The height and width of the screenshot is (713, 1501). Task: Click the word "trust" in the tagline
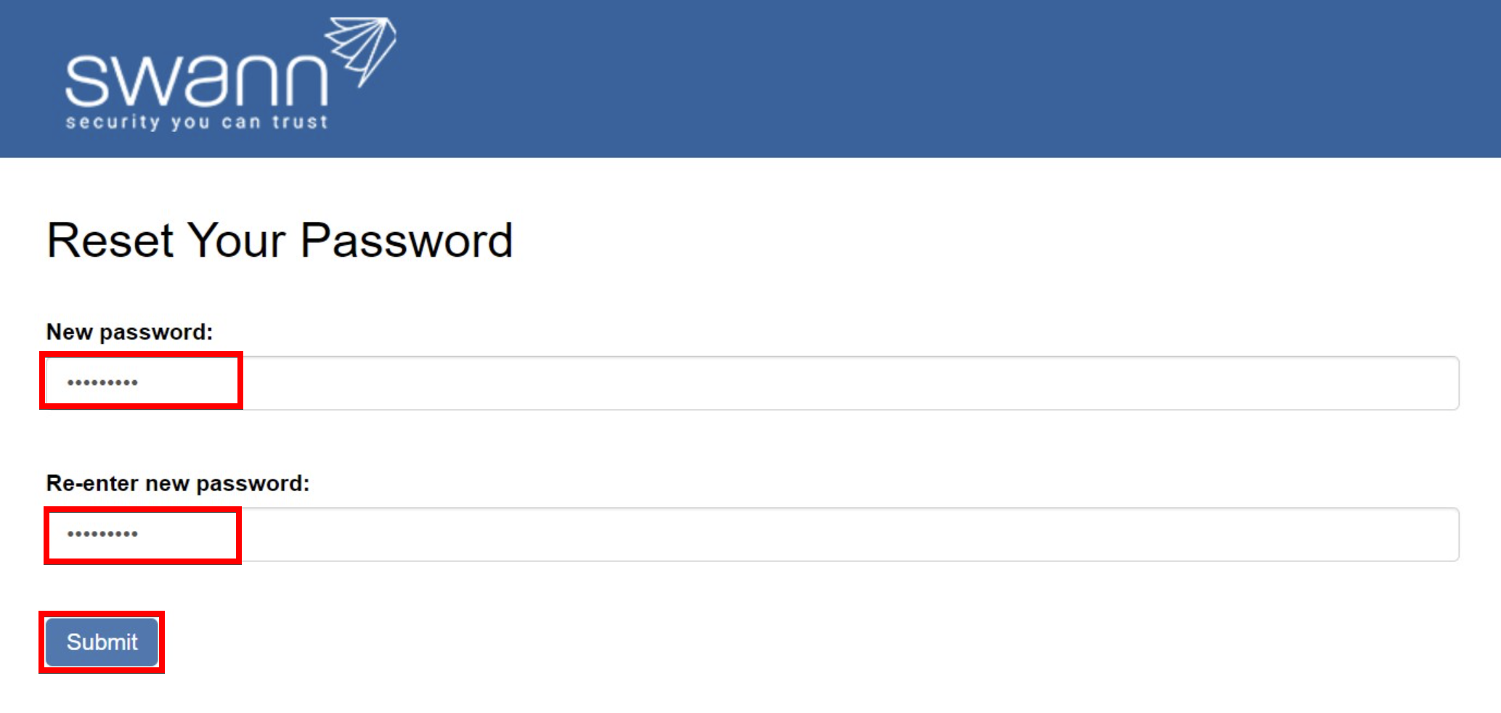pyautogui.click(x=300, y=122)
